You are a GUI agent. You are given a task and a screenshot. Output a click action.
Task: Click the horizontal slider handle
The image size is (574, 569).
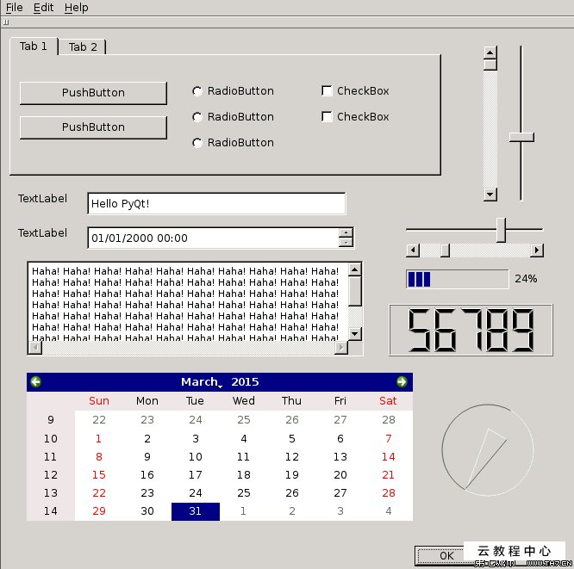(501, 230)
